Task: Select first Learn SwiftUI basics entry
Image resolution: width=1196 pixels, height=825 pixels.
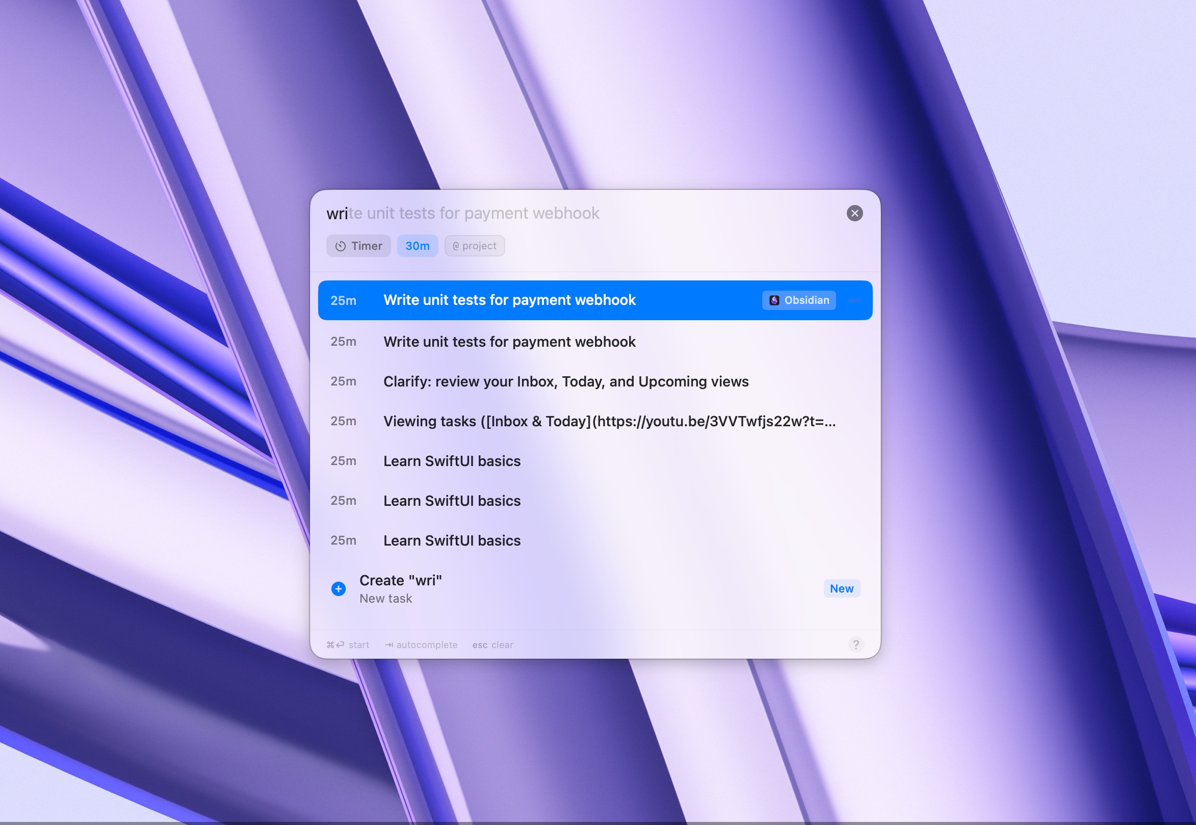Action: click(x=452, y=461)
